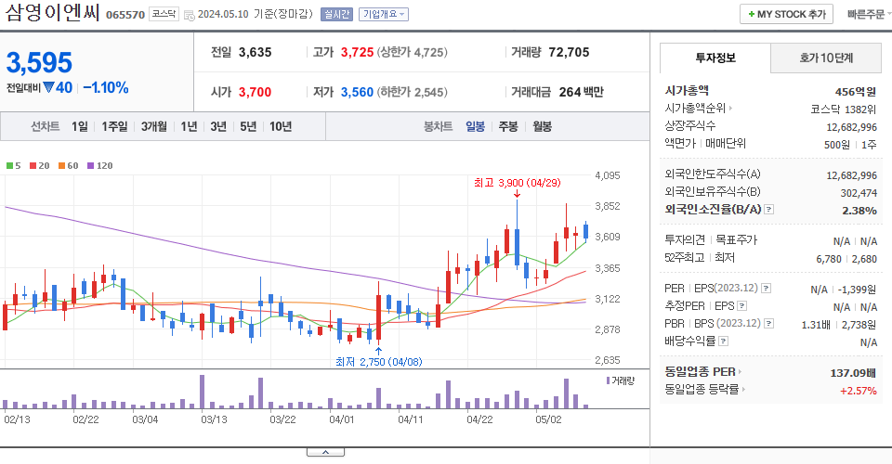Click the 외국인소진율 value 2.38%
This screenshot has height=464, width=892.
click(x=859, y=211)
